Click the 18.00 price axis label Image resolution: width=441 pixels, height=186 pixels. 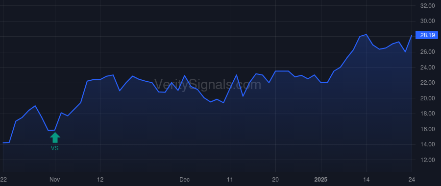click(427, 114)
